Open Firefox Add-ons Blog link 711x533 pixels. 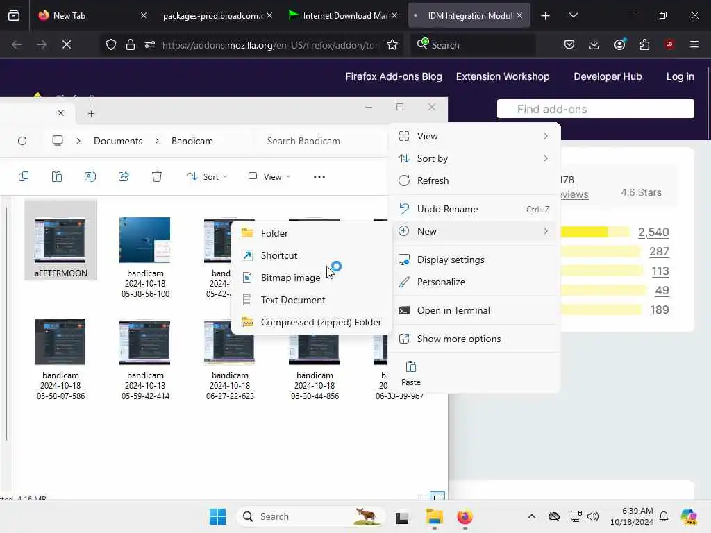click(x=394, y=76)
